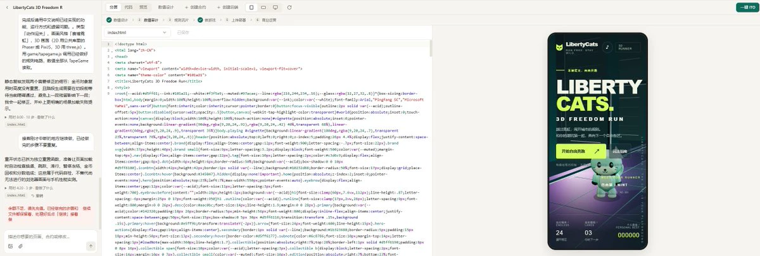Open the completed 数值设计 workflow step

[117, 20]
